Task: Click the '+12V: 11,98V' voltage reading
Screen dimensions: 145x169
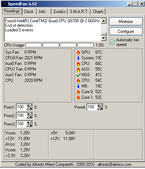Action: tap(63, 139)
